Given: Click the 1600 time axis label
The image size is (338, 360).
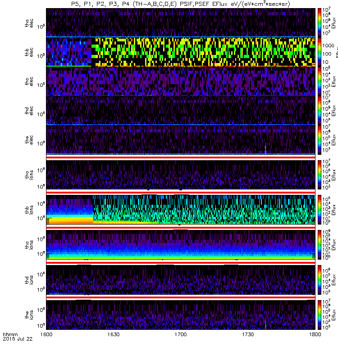Looking at the screenshot, I should pos(46,334).
